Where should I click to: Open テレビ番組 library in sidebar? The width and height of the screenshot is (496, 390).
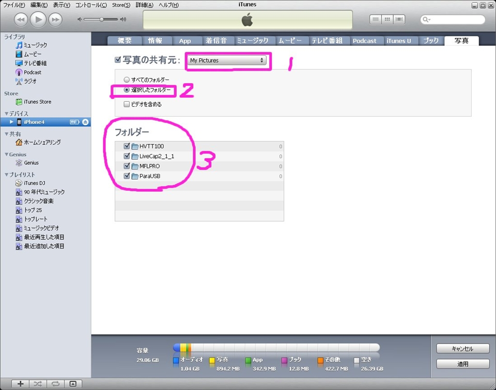pos(31,63)
